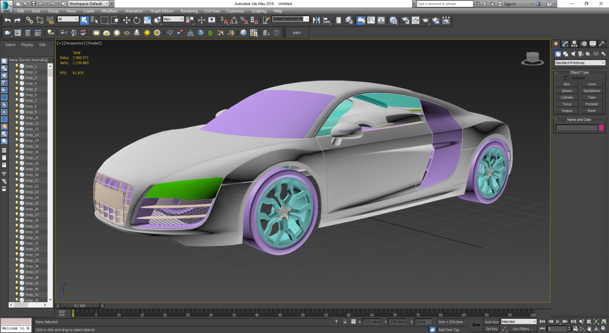
Task: Create a Teapot primitive button
Action: coord(567,110)
